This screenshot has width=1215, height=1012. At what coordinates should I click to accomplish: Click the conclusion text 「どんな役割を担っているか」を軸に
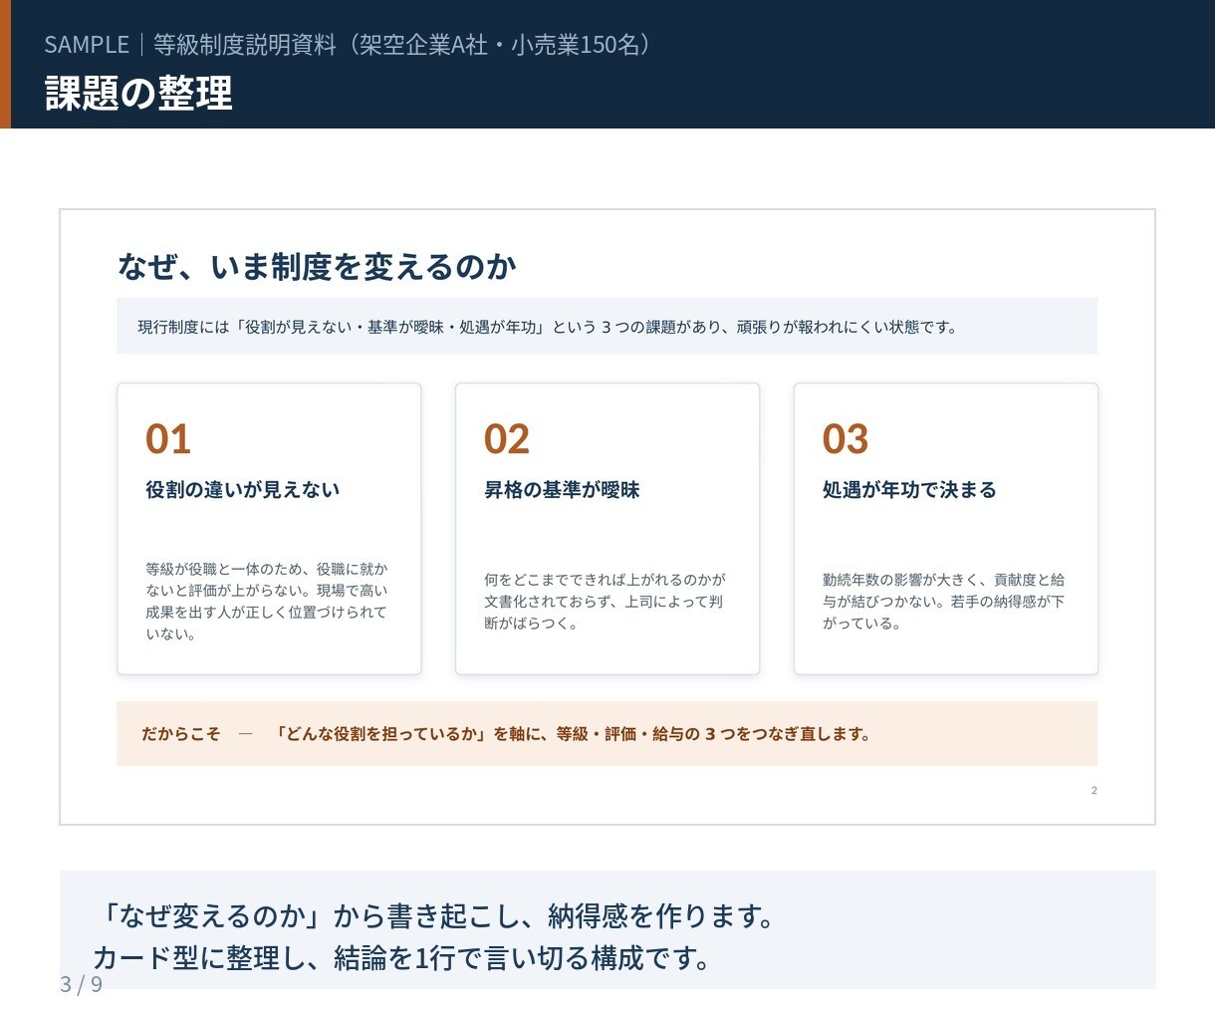[573, 734]
